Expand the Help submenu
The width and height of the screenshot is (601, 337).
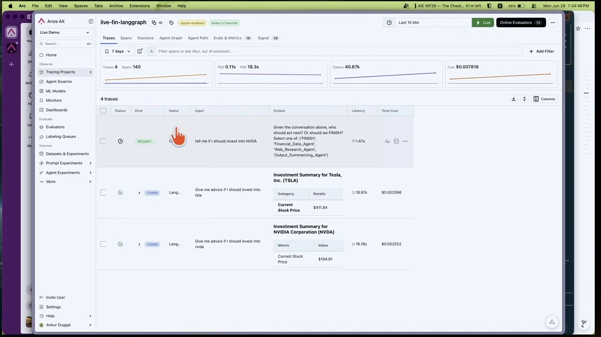coord(65,316)
